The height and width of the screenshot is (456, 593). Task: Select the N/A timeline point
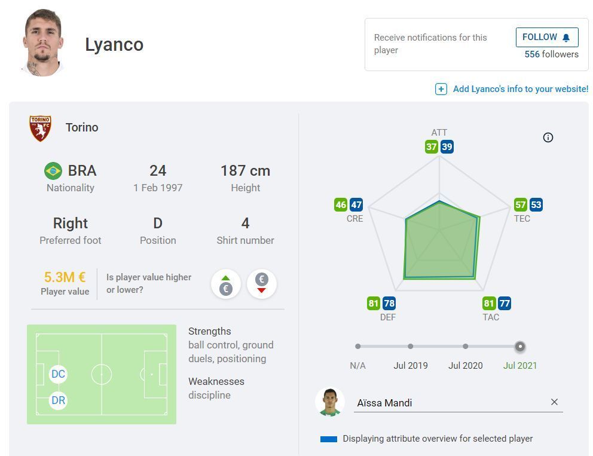(x=357, y=346)
